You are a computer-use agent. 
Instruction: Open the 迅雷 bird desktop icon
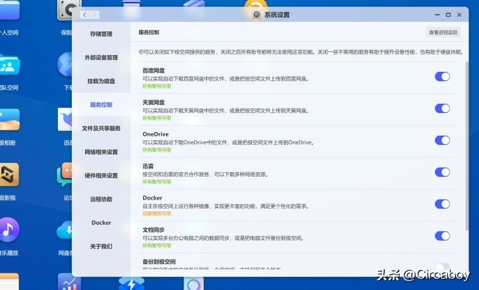(65, 120)
